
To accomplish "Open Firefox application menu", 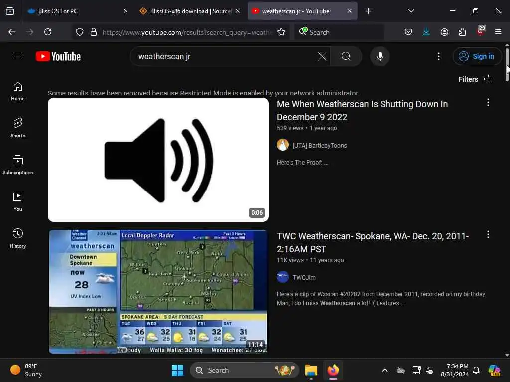I will pyautogui.click(x=498, y=32).
